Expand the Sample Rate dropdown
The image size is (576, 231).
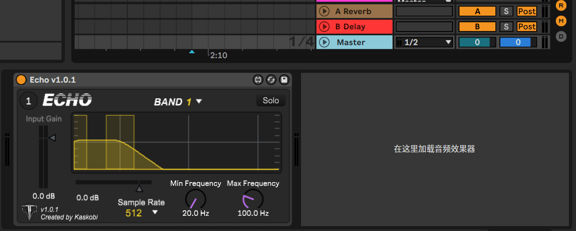[x=155, y=213]
